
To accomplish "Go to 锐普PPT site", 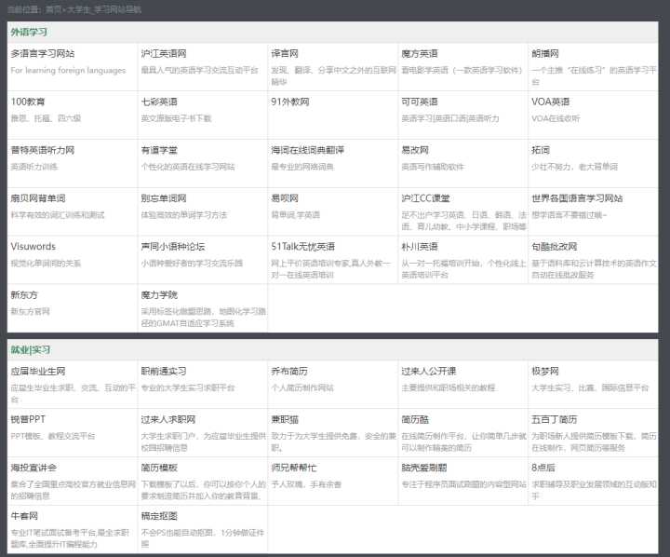I will [28, 419].
